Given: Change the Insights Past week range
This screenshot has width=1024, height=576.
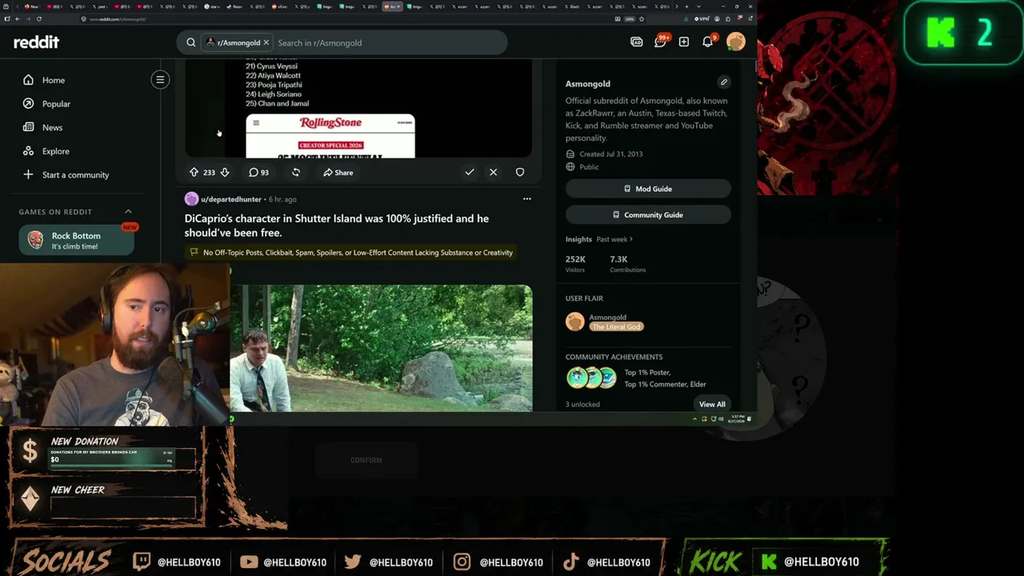Looking at the screenshot, I should (614, 239).
